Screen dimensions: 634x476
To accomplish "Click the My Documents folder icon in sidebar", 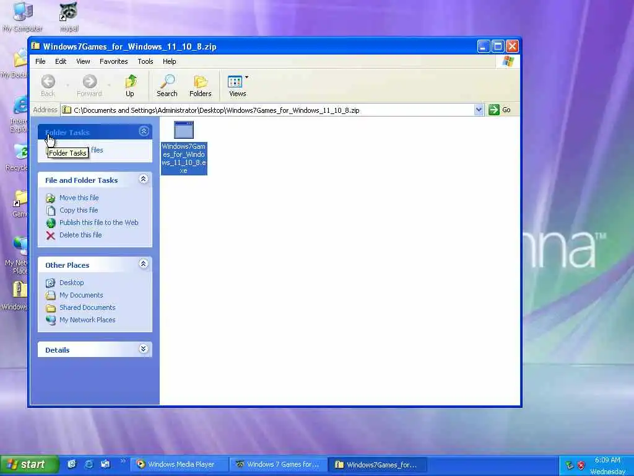I will click(x=51, y=296).
